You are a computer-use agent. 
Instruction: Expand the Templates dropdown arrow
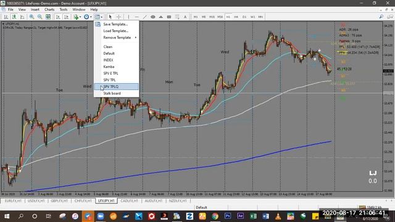point(101,17)
